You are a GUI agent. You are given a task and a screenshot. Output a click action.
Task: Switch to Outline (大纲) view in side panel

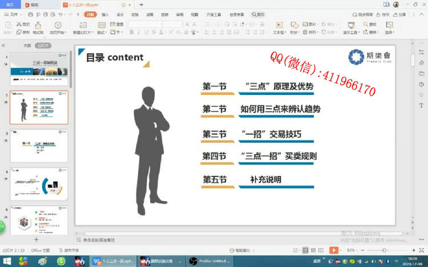[x=27, y=45]
